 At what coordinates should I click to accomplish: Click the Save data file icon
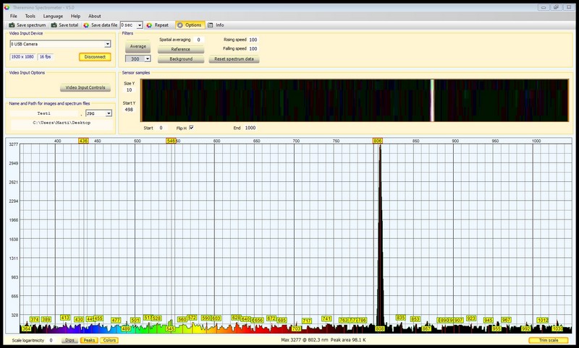[87, 25]
